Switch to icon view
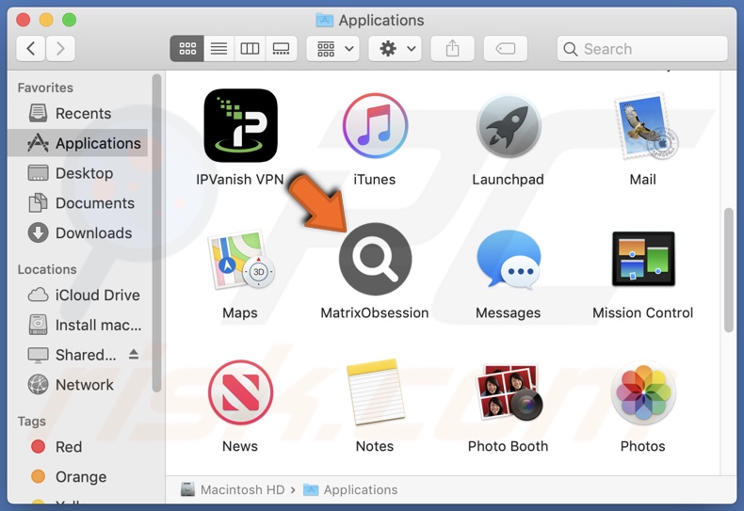Viewport: 744px width, 511px height. tap(187, 48)
